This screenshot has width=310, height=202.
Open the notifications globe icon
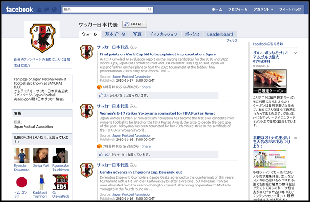click(x=54, y=9)
